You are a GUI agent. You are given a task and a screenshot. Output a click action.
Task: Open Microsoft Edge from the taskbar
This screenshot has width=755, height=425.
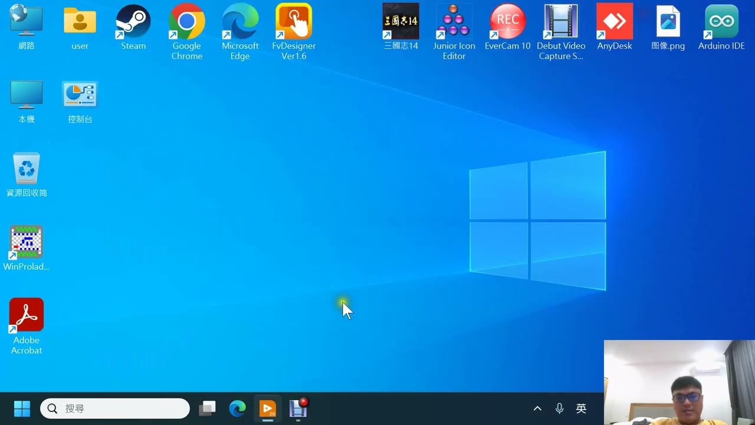pyautogui.click(x=237, y=408)
